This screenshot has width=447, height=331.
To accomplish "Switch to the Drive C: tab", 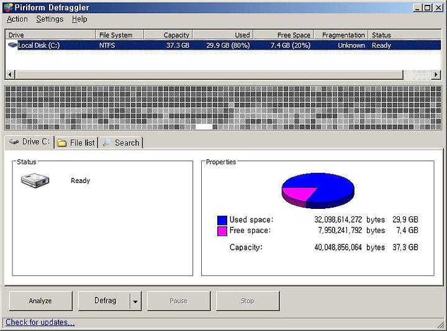I will coord(29,142).
